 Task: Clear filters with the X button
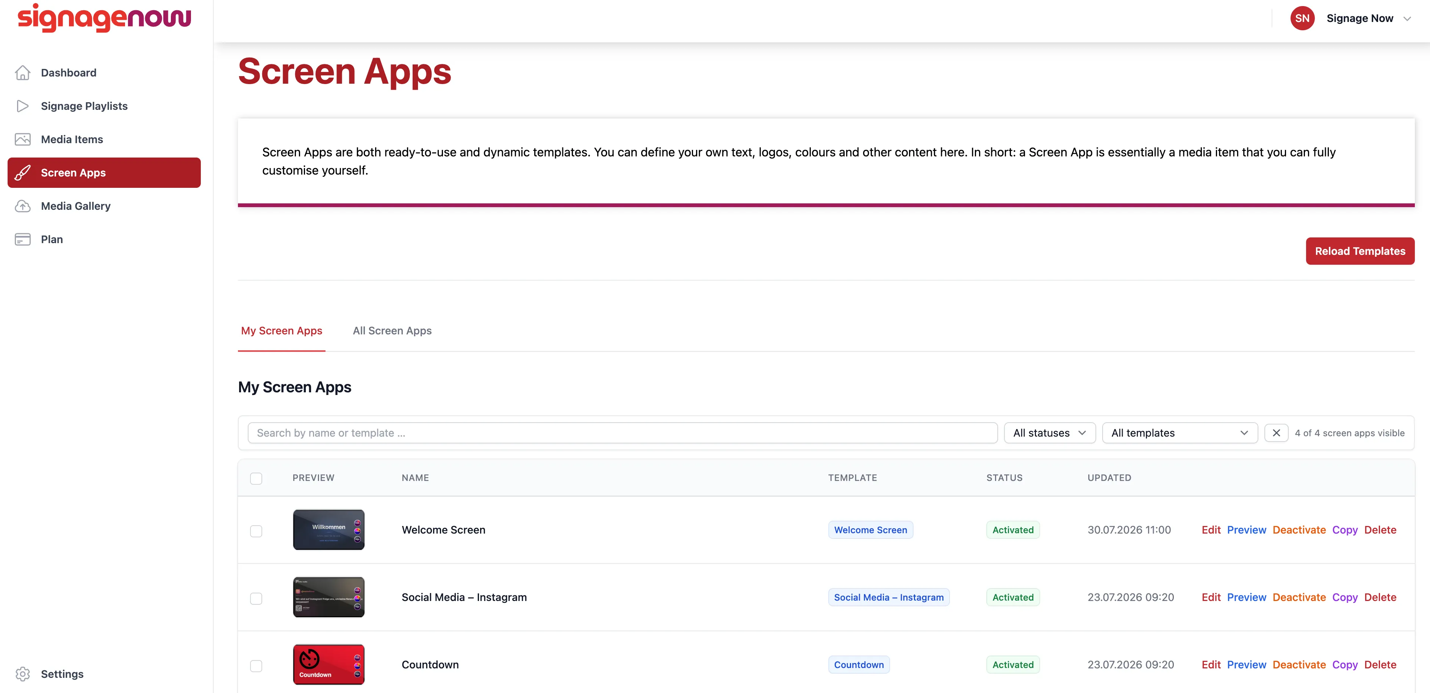point(1276,433)
